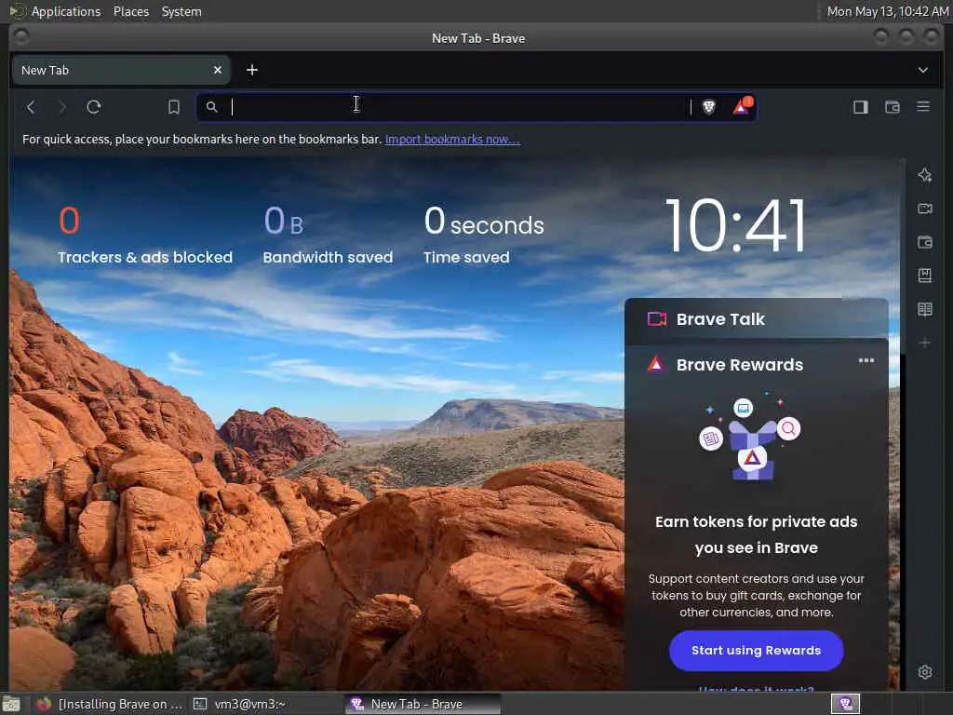Open Wallet icon in sidebar
Image resolution: width=953 pixels, height=715 pixels.
point(925,243)
